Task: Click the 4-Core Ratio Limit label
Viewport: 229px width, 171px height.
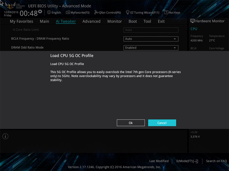Action: 26,30
